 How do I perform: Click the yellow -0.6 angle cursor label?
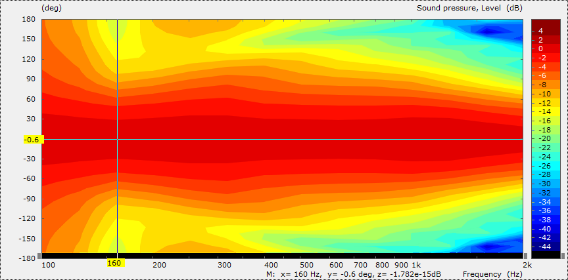[x=34, y=140]
